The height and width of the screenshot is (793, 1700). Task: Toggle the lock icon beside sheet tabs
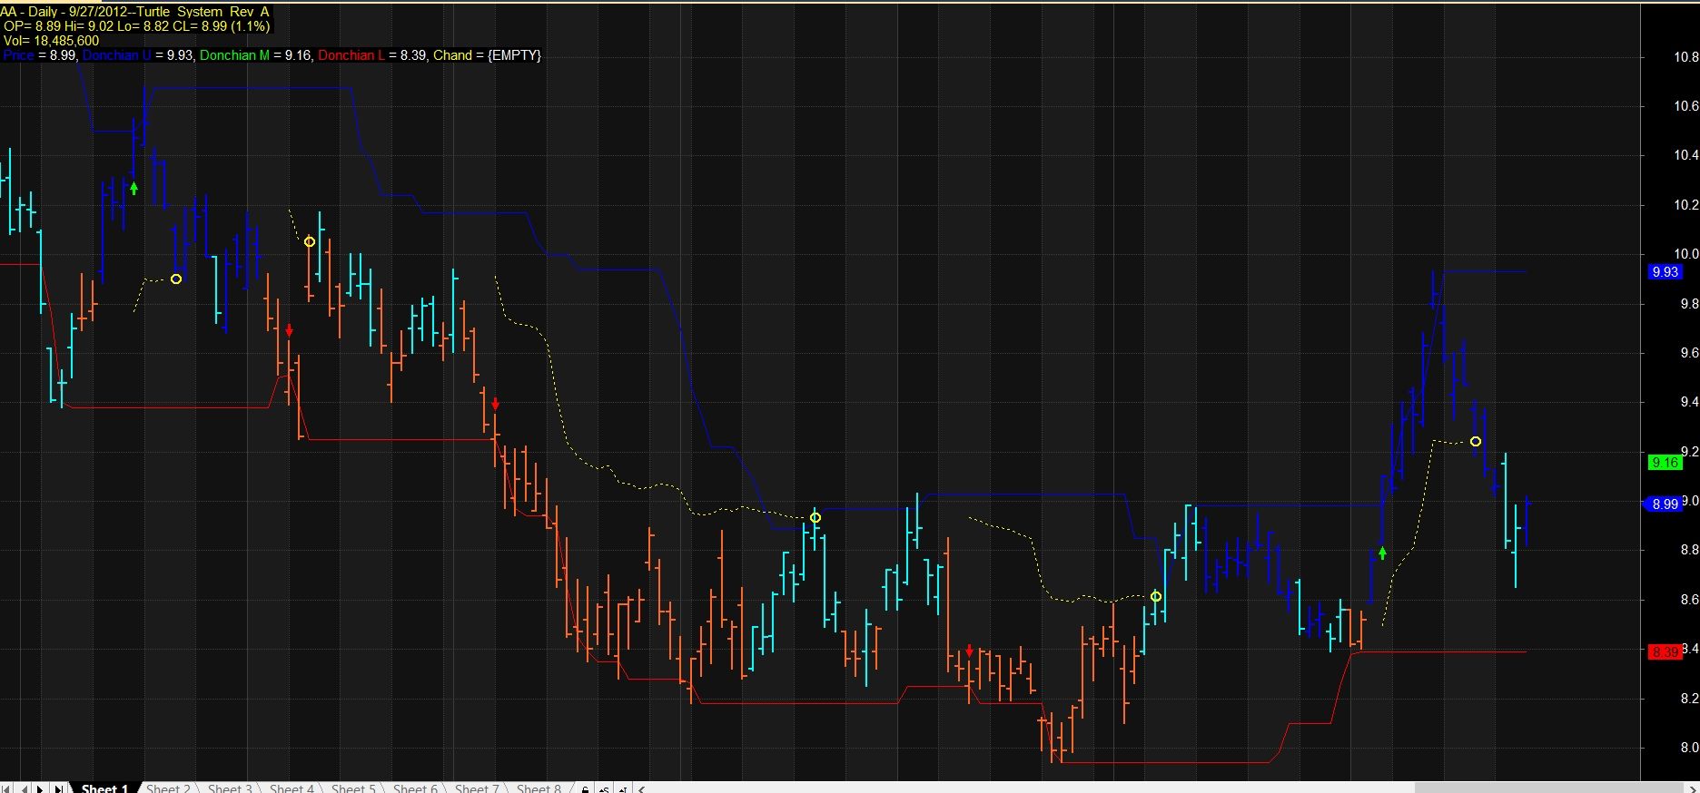point(585,789)
